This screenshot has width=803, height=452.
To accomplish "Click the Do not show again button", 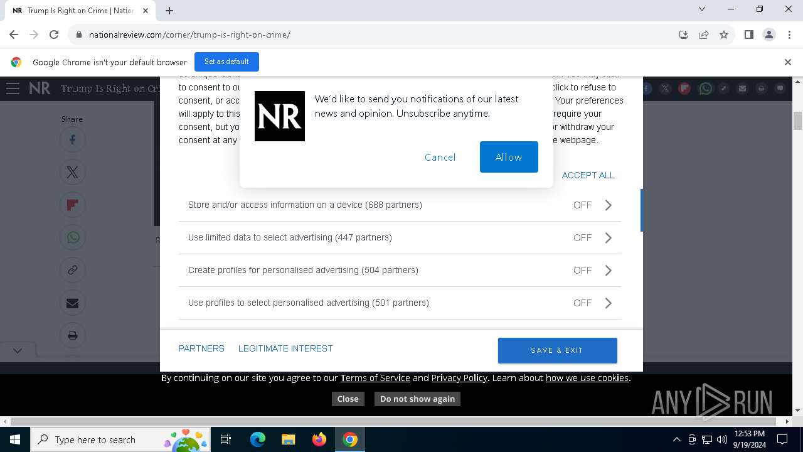I will tap(417, 399).
